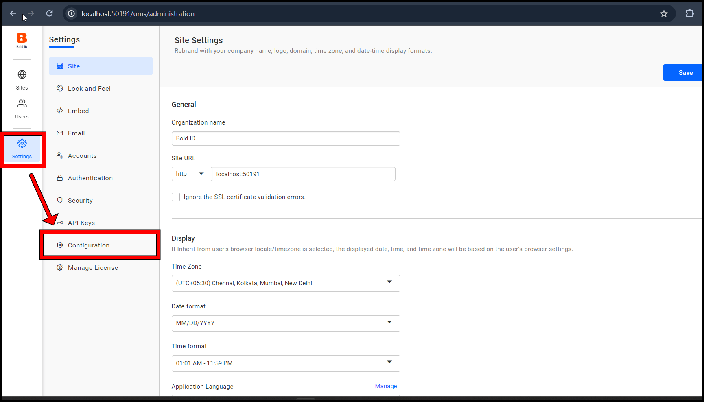Click the Site menu icon

coord(60,66)
